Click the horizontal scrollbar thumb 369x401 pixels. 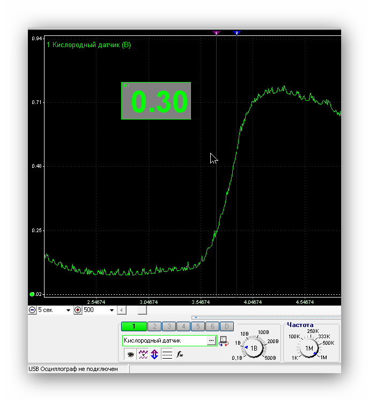point(142,310)
